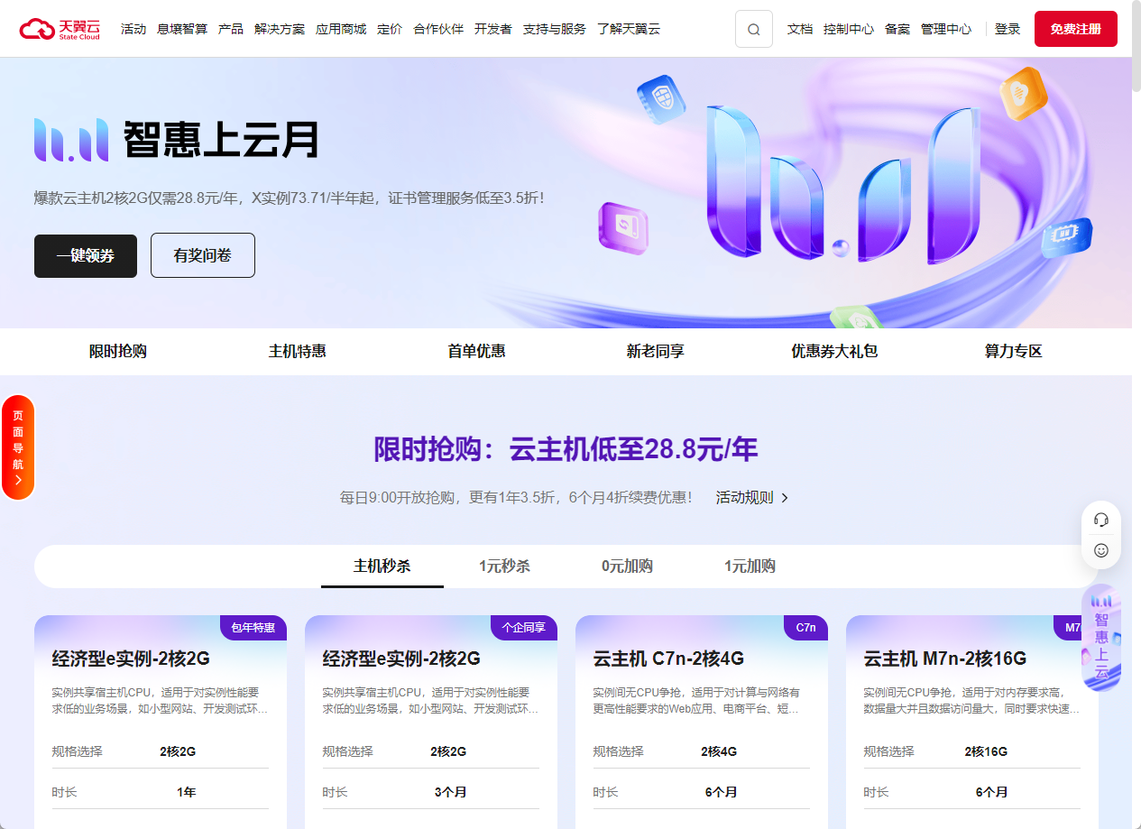Expand the 解决方案 navigation menu

coord(280,29)
